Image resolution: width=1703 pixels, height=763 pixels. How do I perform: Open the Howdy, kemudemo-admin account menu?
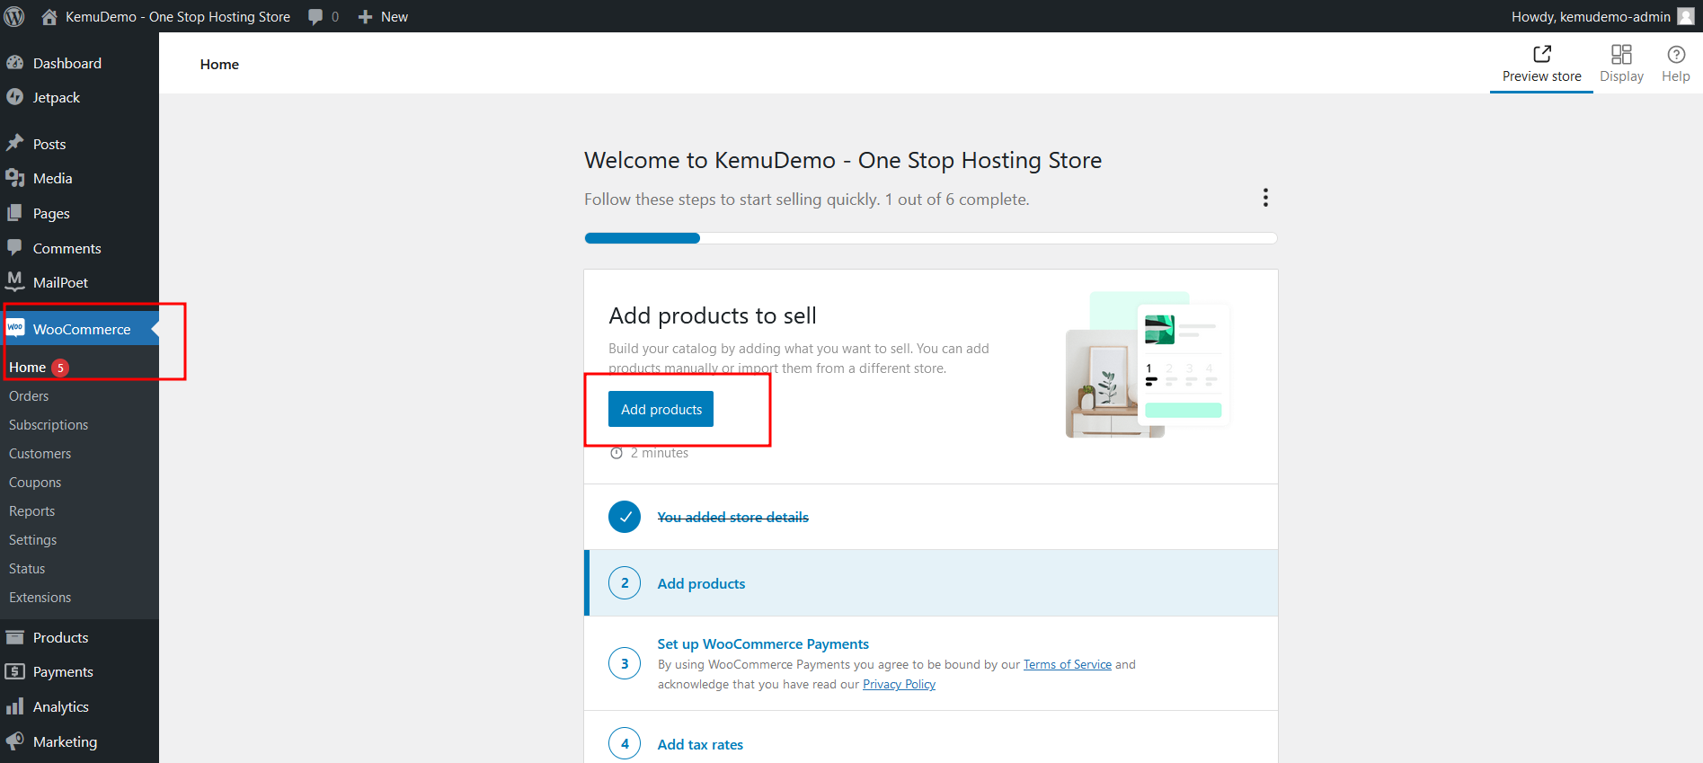(x=1602, y=16)
